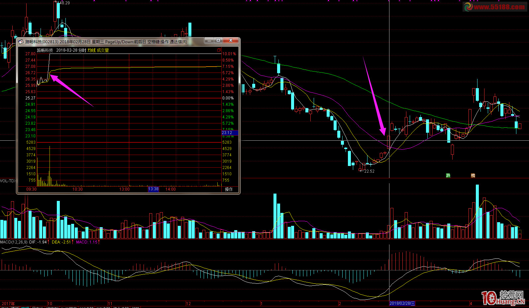Minimize the 路畅科技 intraday popup
529x308 pixels.
(x=209, y=41)
